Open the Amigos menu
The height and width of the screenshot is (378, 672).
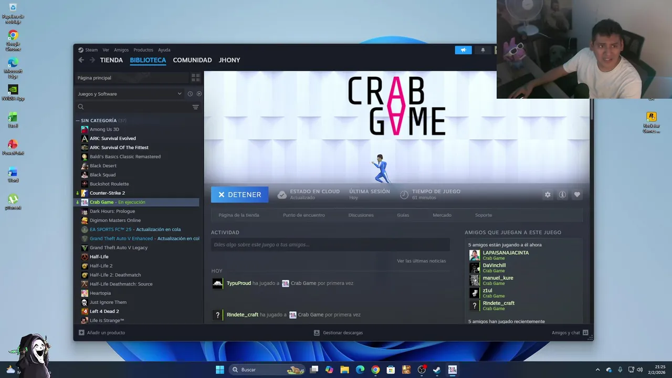click(121, 50)
